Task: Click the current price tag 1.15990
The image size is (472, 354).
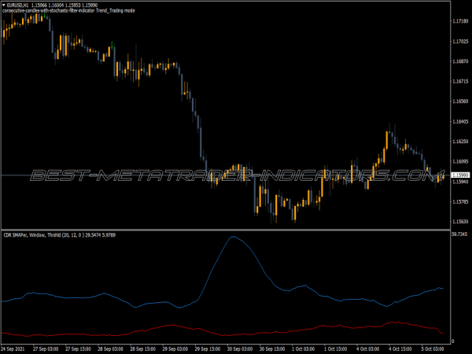Action: (x=460, y=175)
